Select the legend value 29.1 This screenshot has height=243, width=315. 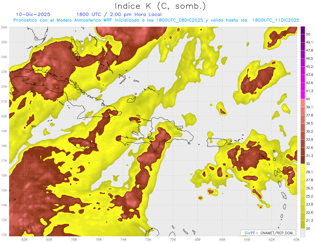[309, 172]
